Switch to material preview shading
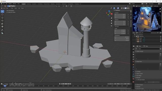 coord(127,8)
